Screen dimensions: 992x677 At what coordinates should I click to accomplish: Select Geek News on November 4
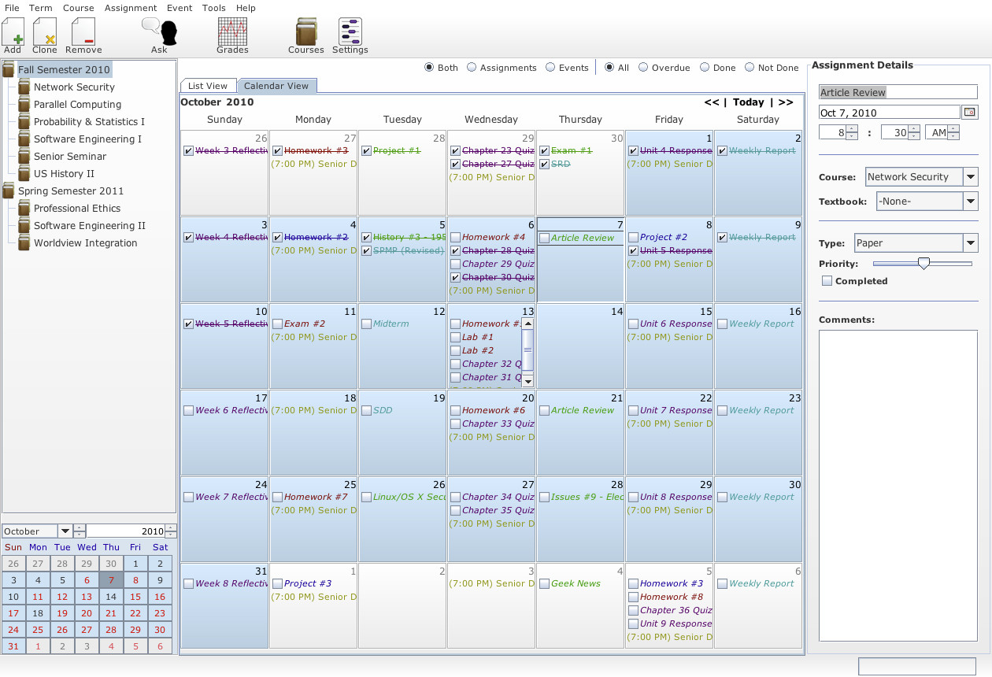coord(576,584)
